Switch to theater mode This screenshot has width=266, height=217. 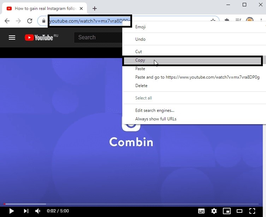pyautogui.click(x=240, y=211)
